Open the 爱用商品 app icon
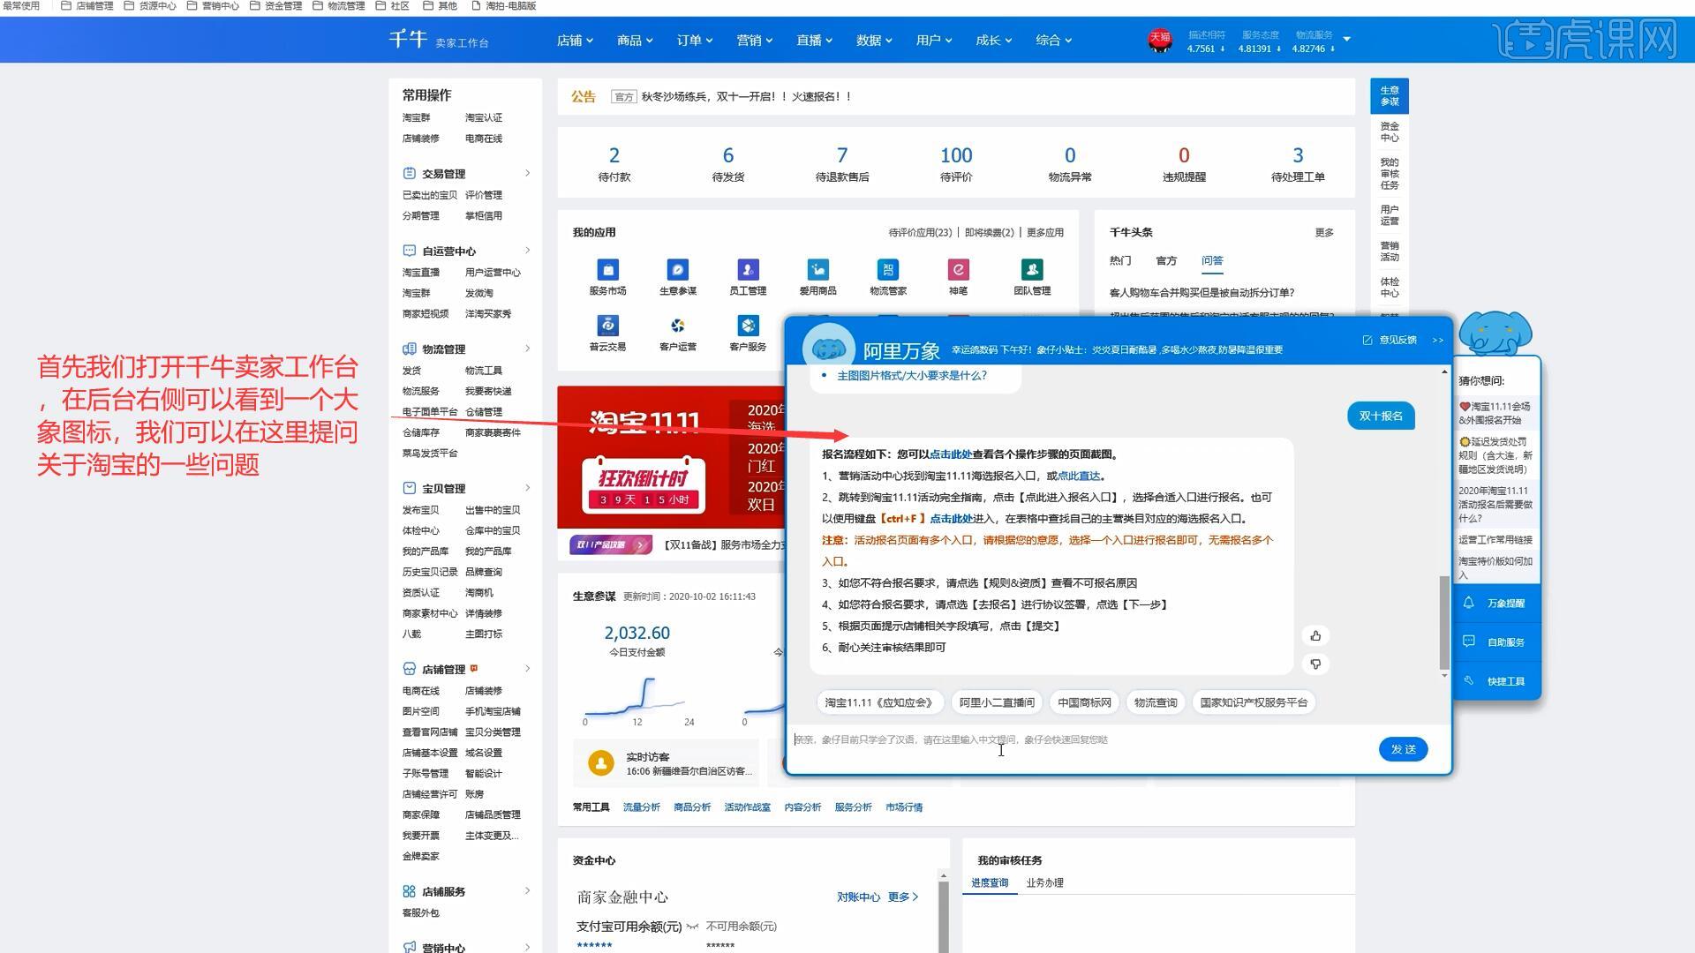 coord(817,270)
